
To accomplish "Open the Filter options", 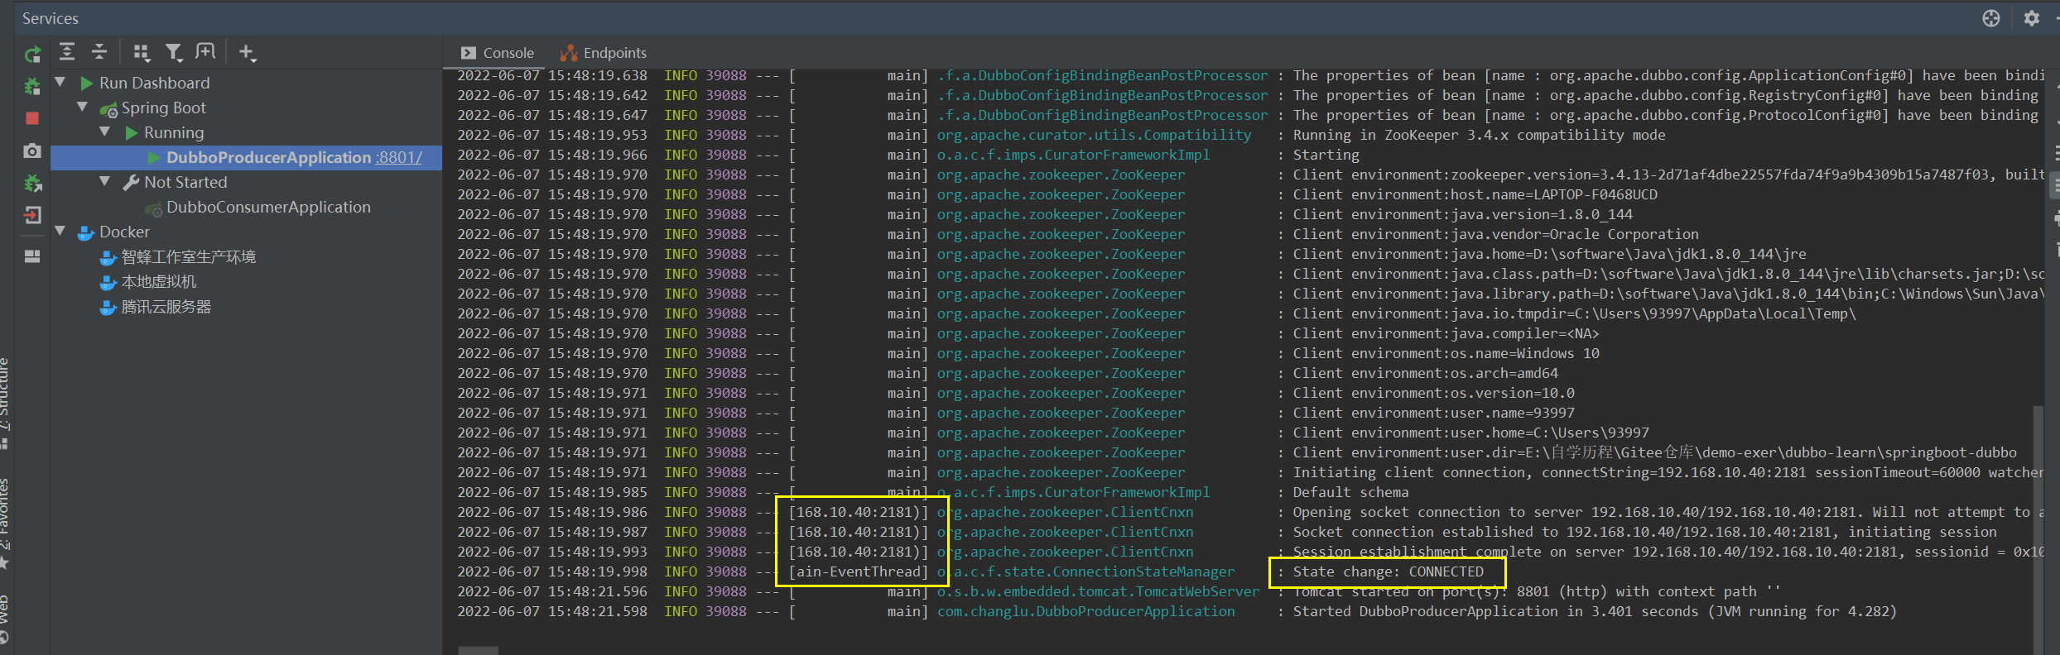I will (x=173, y=53).
